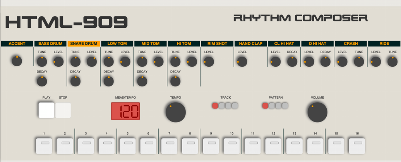Click the Mid Tom TUNE knob
Screen dimensions: 401x162
click(x=142, y=62)
